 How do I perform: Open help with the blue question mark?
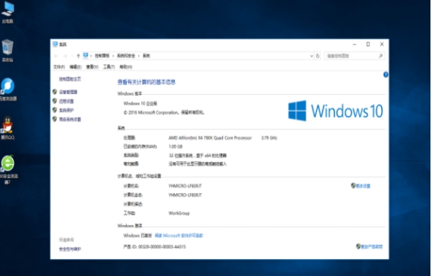(386, 75)
